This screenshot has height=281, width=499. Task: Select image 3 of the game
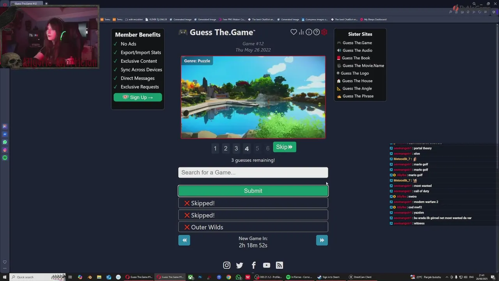pos(236,148)
